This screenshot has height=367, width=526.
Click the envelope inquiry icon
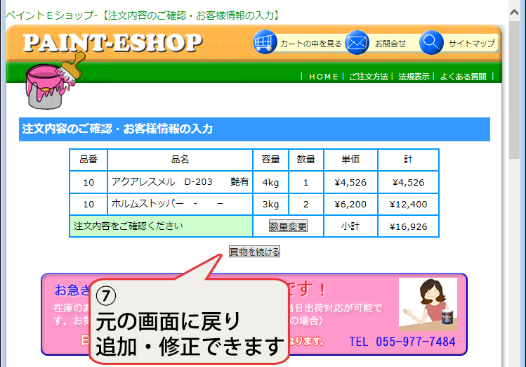(357, 43)
